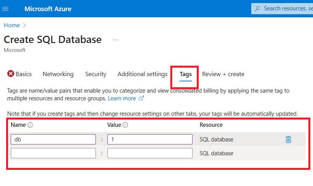Open the hamburger portal menu
Viewport: 313px width, 186px height.
pos(5,9)
